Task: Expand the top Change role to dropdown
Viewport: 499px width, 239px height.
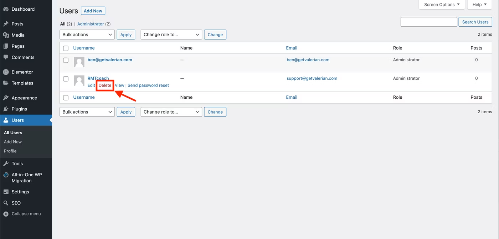Action: pyautogui.click(x=171, y=35)
